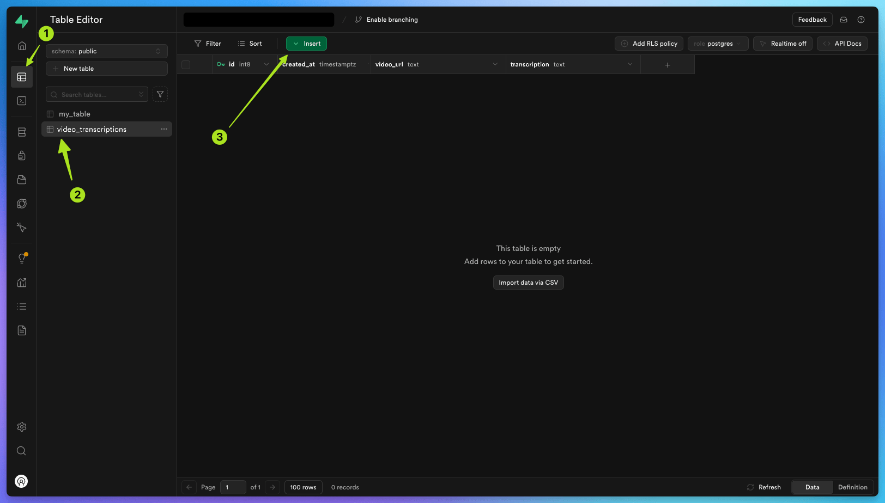Open the Storage icon in sidebar
Image resolution: width=885 pixels, height=503 pixels.
click(22, 180)
